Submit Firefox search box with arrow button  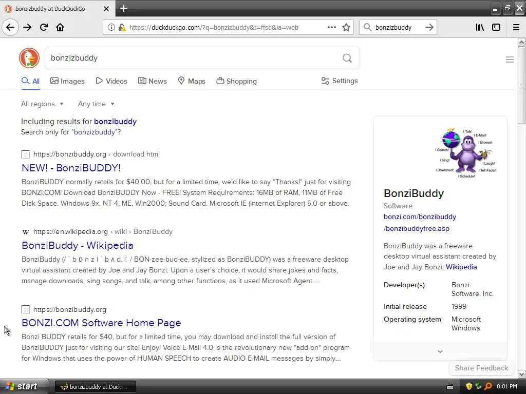[429, 27]
